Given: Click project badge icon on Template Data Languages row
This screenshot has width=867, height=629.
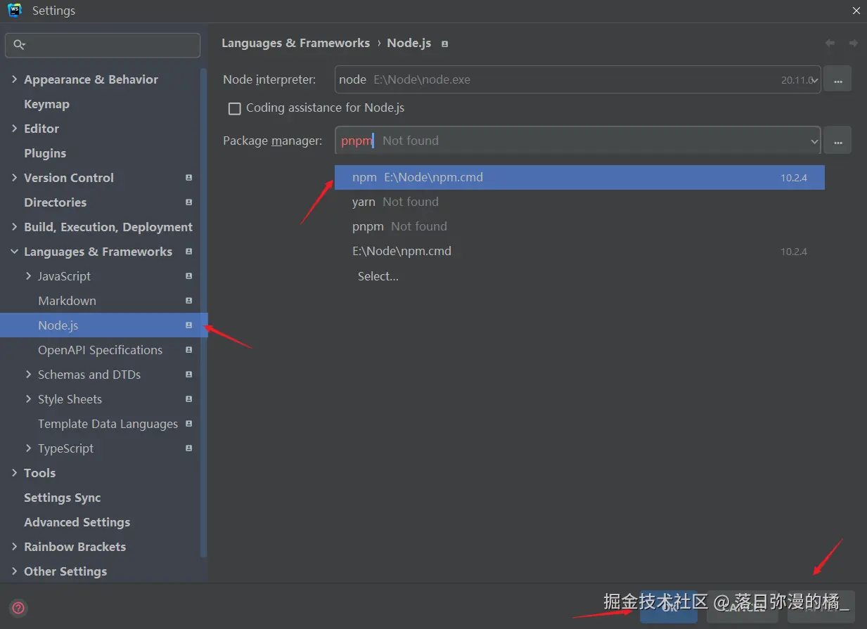Looking at the screenshot, I should point(188,424).
